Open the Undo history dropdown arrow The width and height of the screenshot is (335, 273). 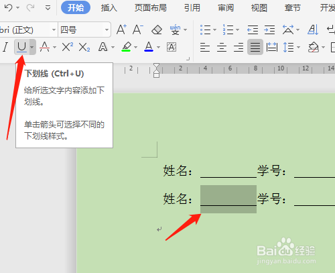pos(18,8)
